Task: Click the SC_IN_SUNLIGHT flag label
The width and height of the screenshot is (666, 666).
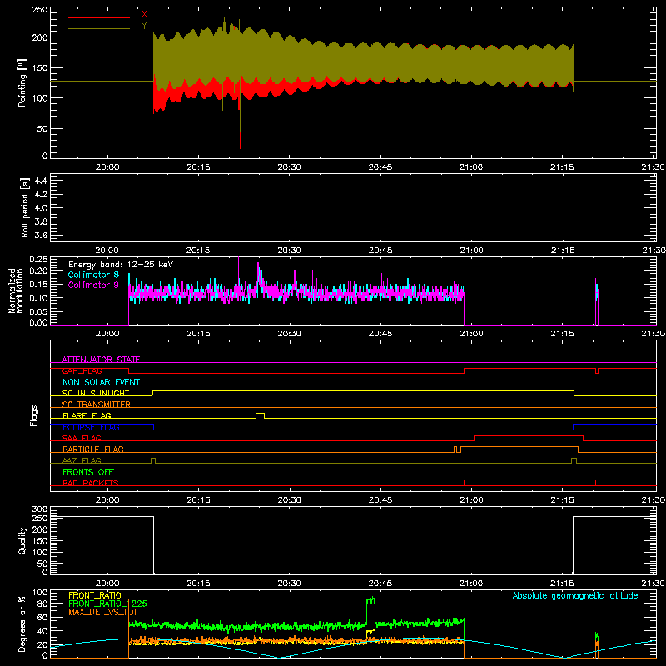Action: [x=96, y=393]
